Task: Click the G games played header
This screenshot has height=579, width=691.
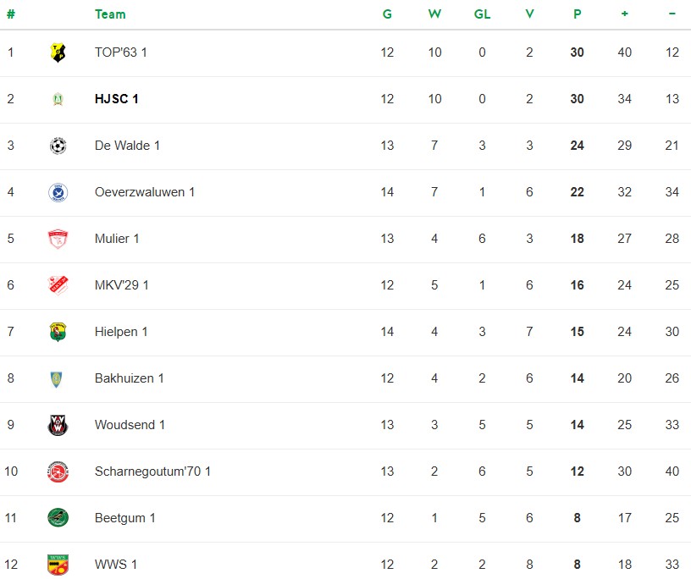Action: click(x=387, y=14)
